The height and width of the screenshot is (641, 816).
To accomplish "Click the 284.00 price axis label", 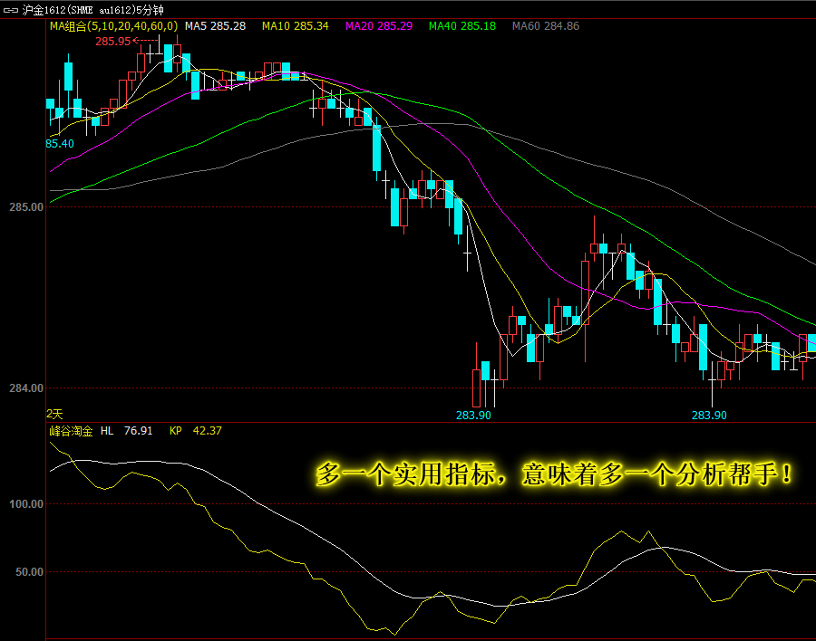I will 26,387.
